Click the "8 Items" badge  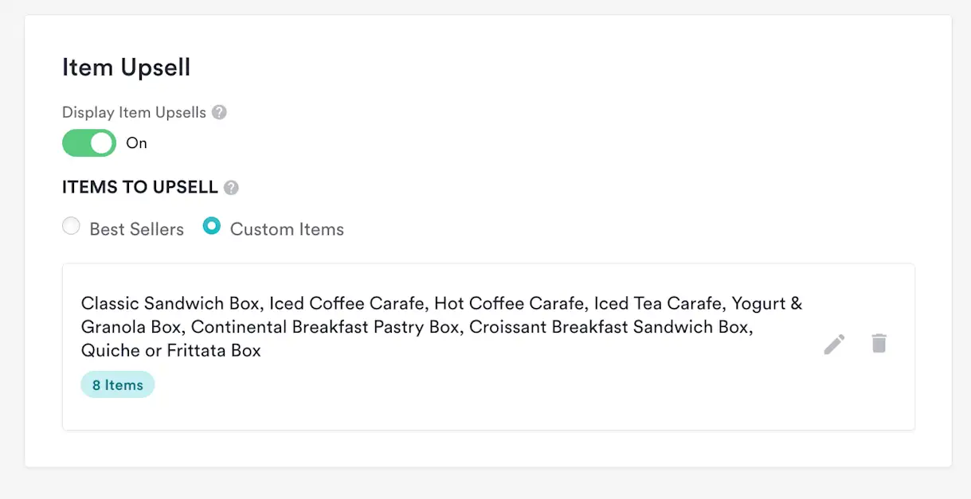118,385
